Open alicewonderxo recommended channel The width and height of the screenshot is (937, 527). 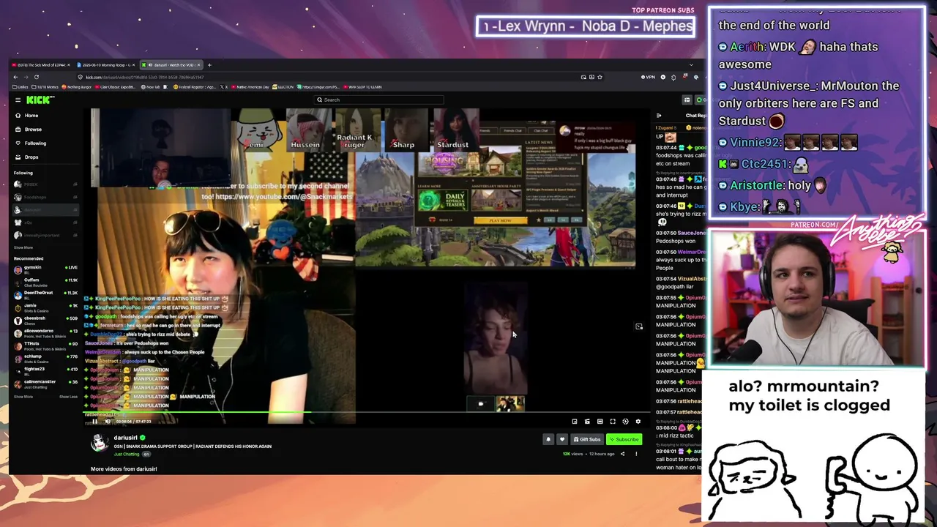tap(45, 332)
